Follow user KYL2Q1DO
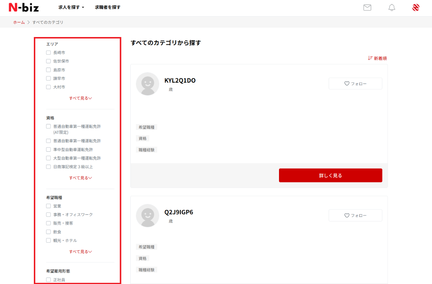This screenshot has height=284, width=432. [x=355, y=83]
